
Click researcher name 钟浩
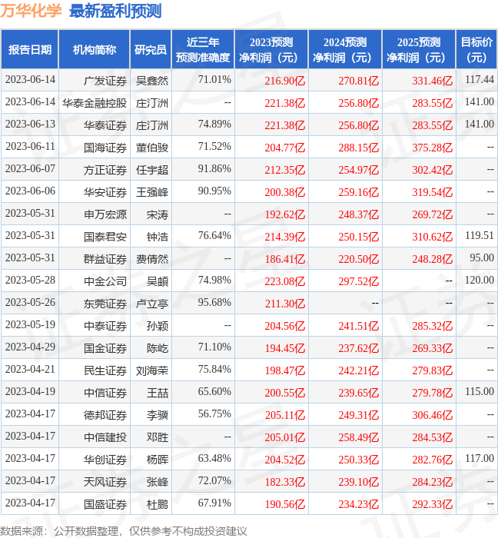(x=158, y=237)
